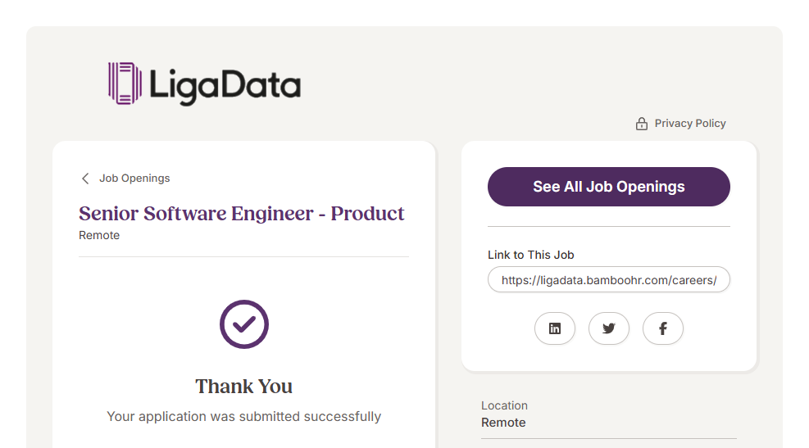Viewport: 809px width, 448px height.
Task: Click the Remote value under Location
Action: click(503, 423)
